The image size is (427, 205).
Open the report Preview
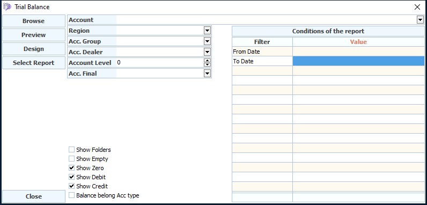33,35
